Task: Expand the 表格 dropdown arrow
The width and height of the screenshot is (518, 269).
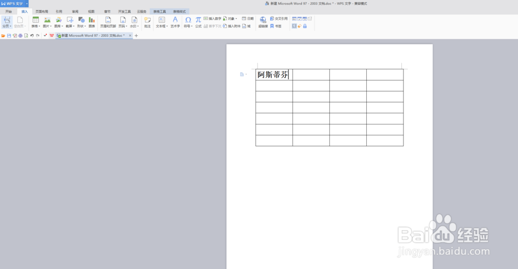Action: 39,26
